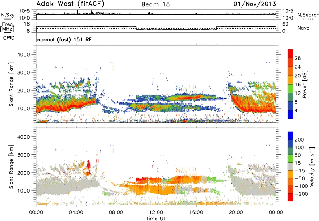The height and width of the screenshot is (221, 319).
Task: Click the 'N.Search' legend label
Action: [x=308, y=15]
